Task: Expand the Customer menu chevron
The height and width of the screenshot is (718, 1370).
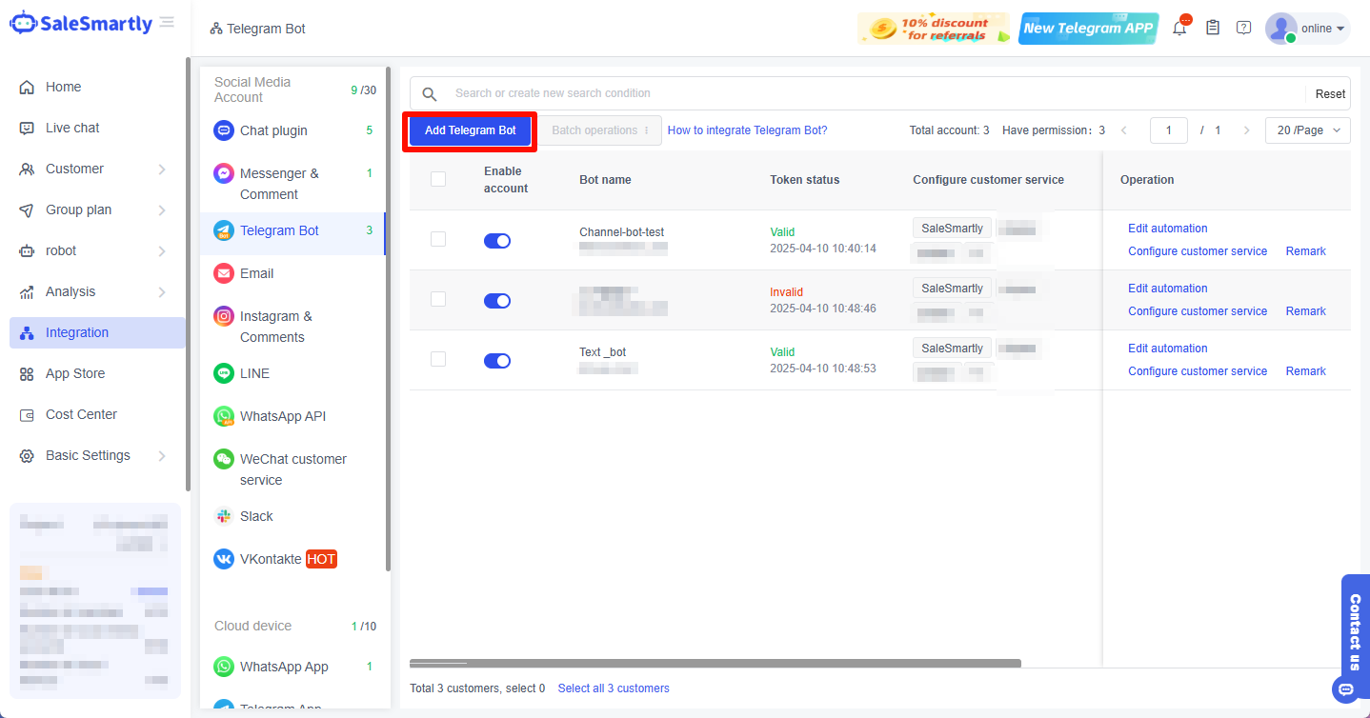Action: (x=162, y=170)
